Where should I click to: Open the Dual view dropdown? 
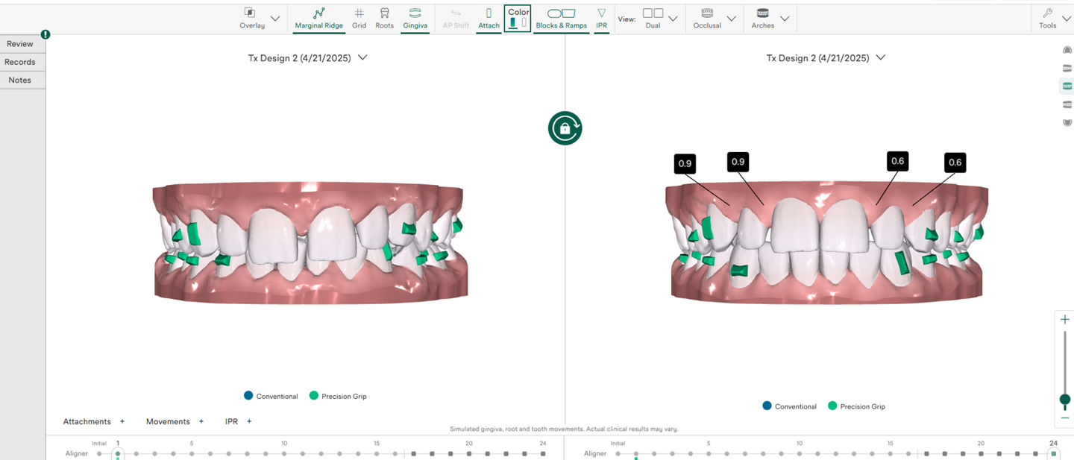pos(673,19)
